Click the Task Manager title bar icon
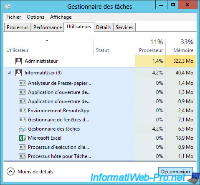 pos(8,7)
